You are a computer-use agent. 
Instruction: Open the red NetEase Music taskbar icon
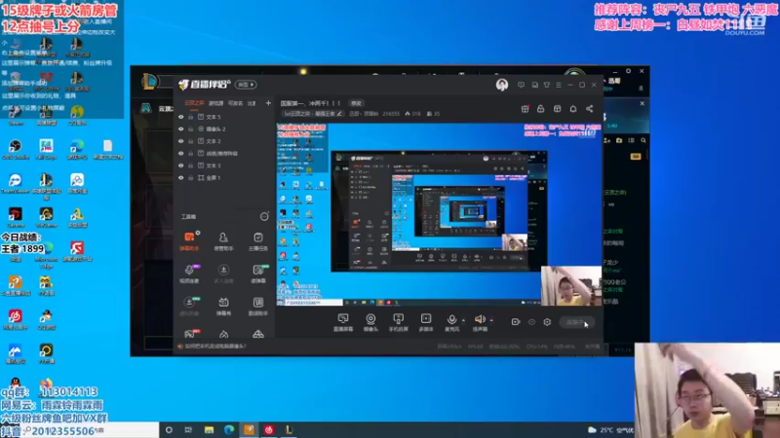point(269,430)
